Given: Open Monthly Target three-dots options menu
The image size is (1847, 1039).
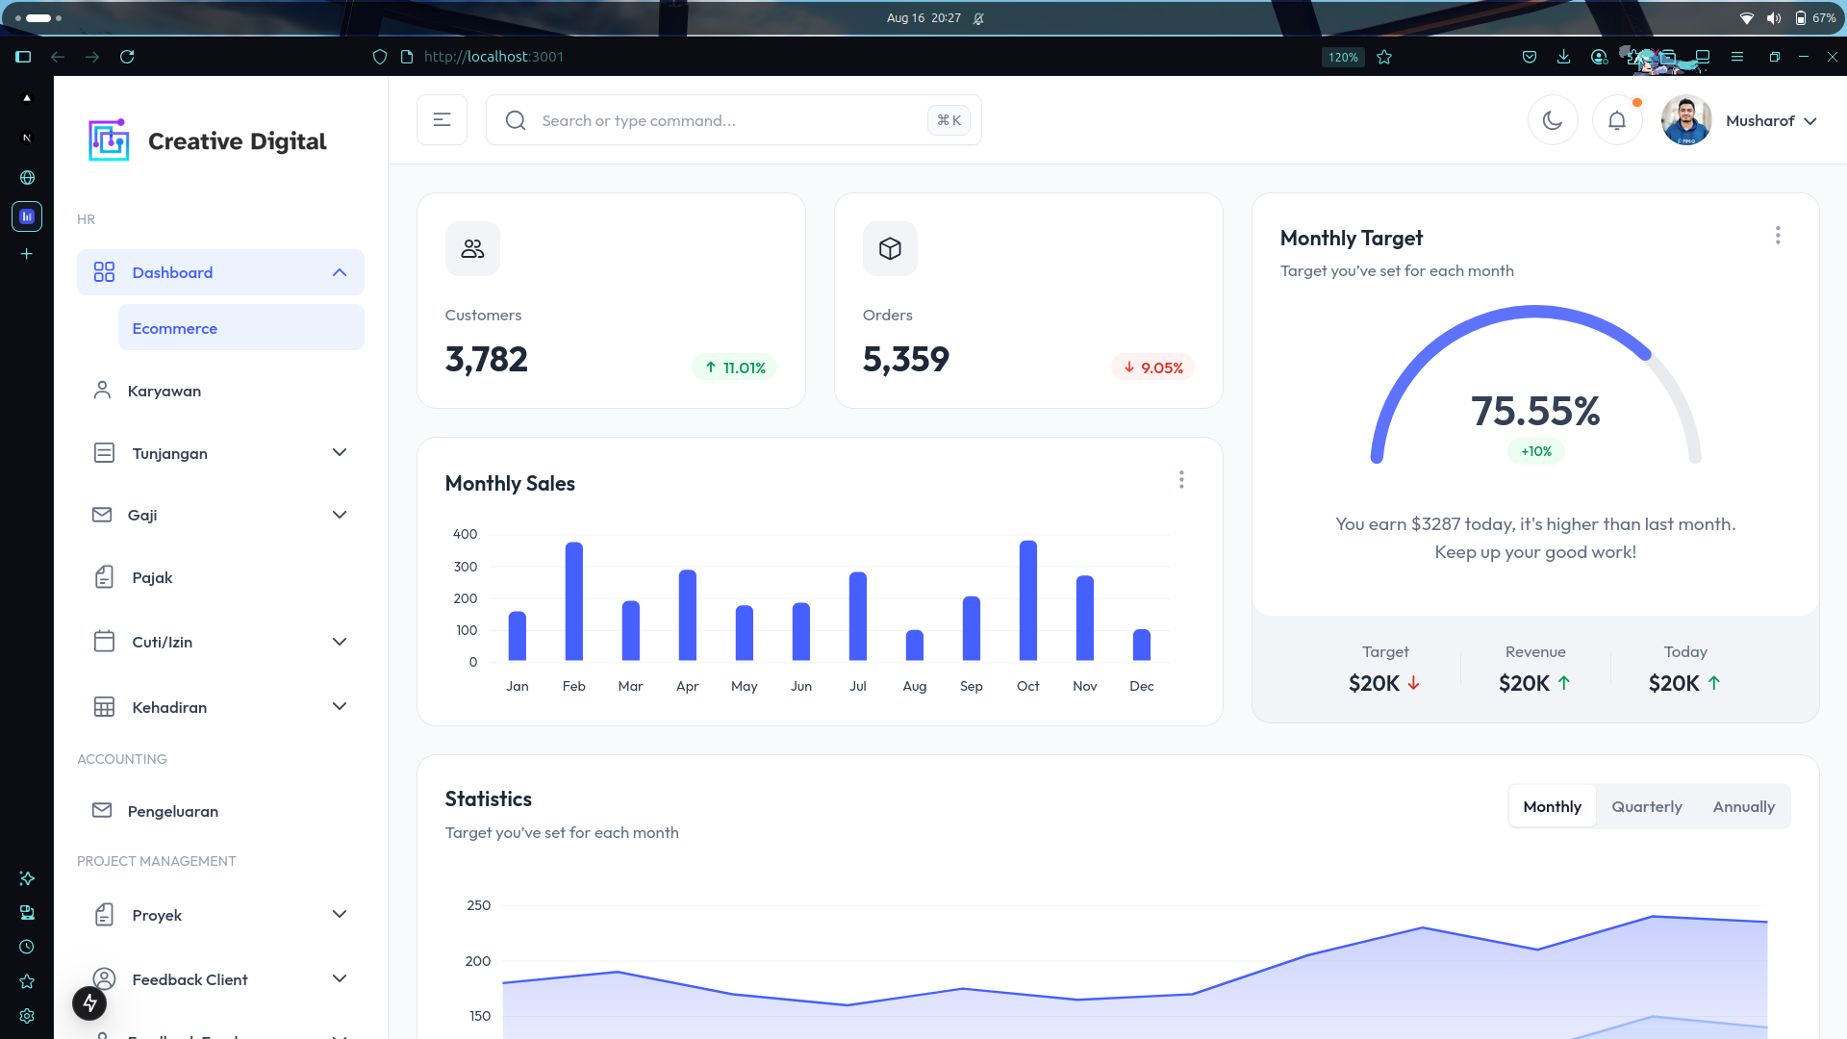Looking at the screenshot, I should point(1778,236).
